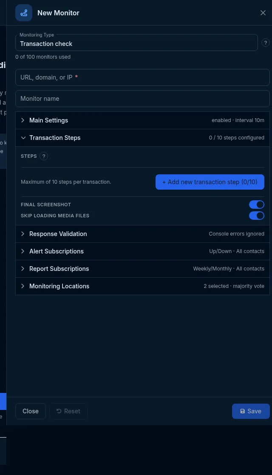Focus the URL, domain, or IP field
272x475 pixels.
142,77
